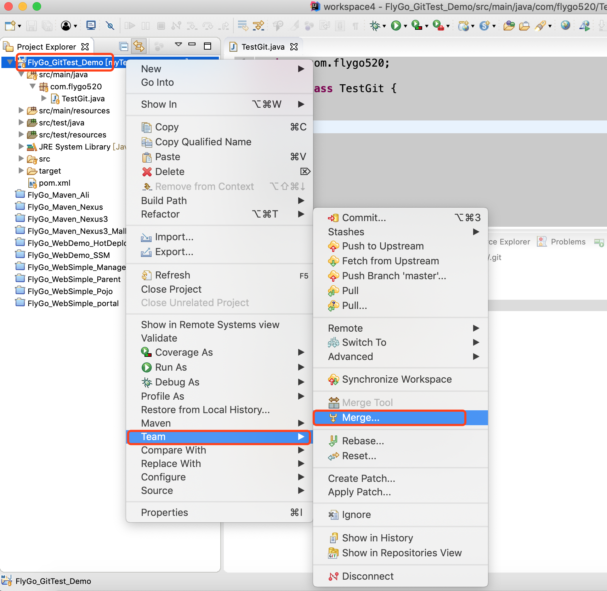This screenshot has height=591, width=607.
Task: Expand the TestGit.java tree node
Action: [x=44, y=98]
